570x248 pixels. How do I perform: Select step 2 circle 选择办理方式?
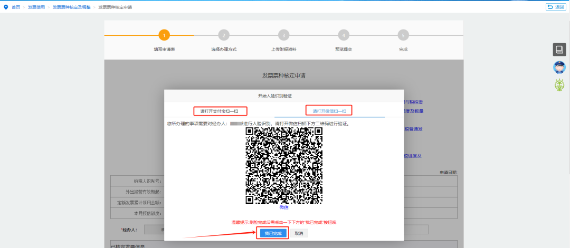[224, 35]
